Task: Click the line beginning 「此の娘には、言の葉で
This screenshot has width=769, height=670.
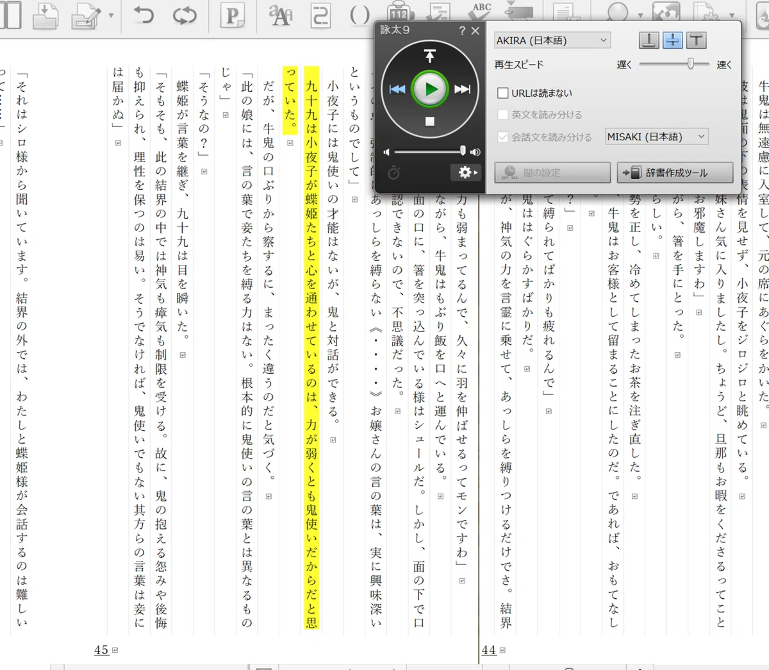Action: (247, 350)
